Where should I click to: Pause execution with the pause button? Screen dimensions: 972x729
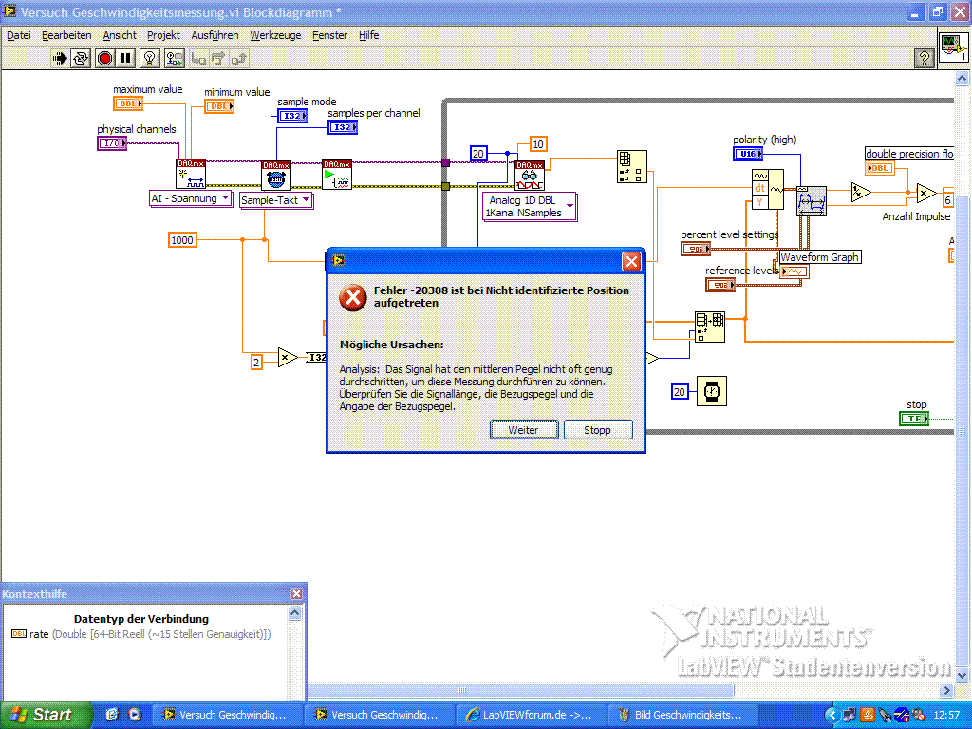pos(125,58)
